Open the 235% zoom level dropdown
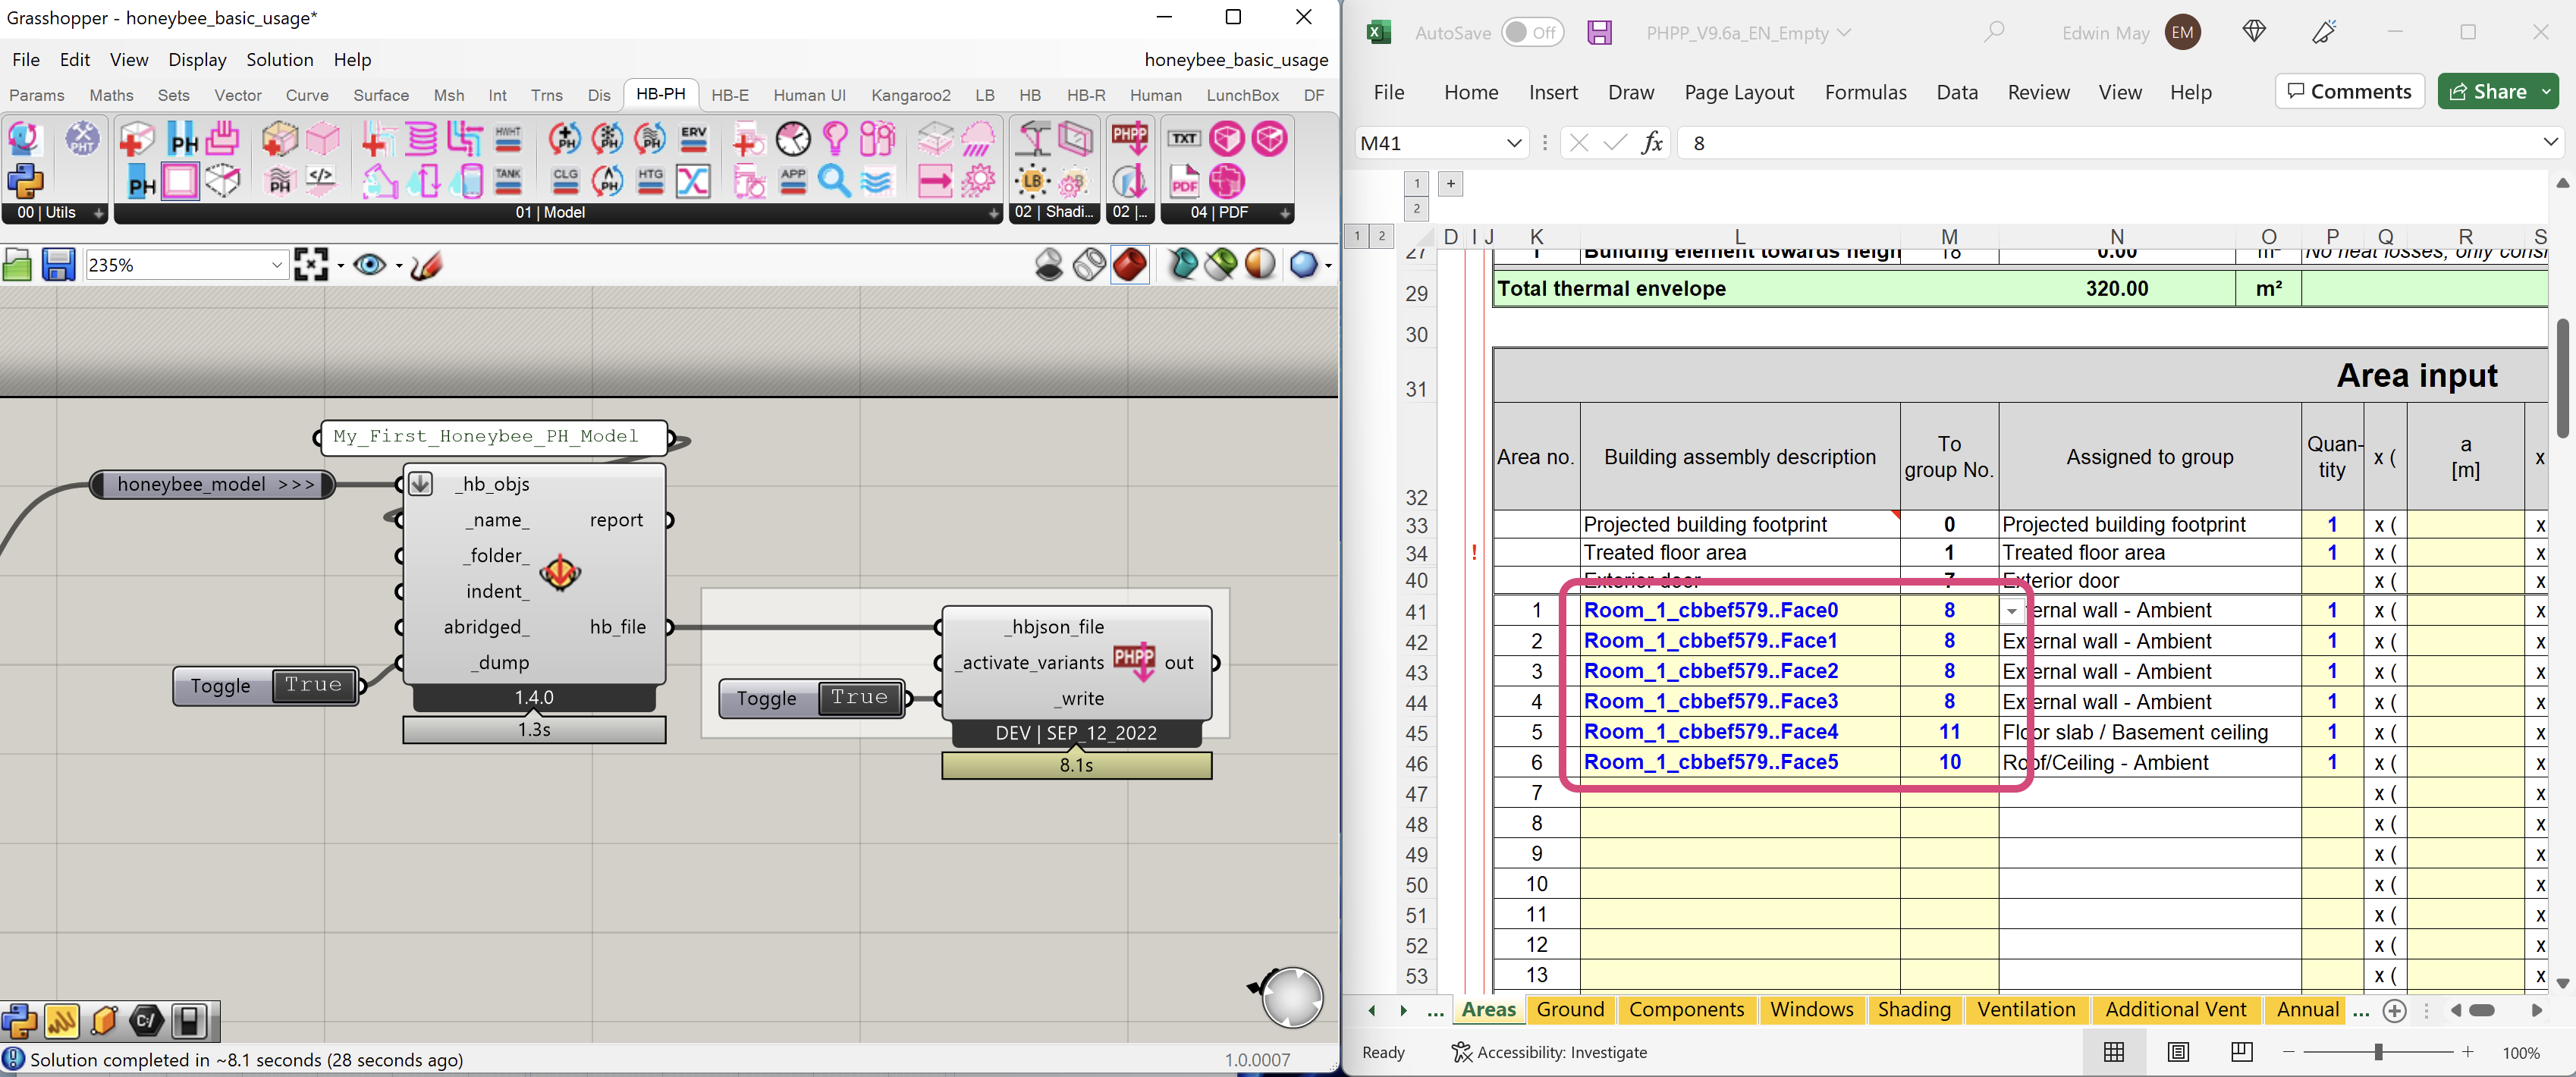 point(277,265)
